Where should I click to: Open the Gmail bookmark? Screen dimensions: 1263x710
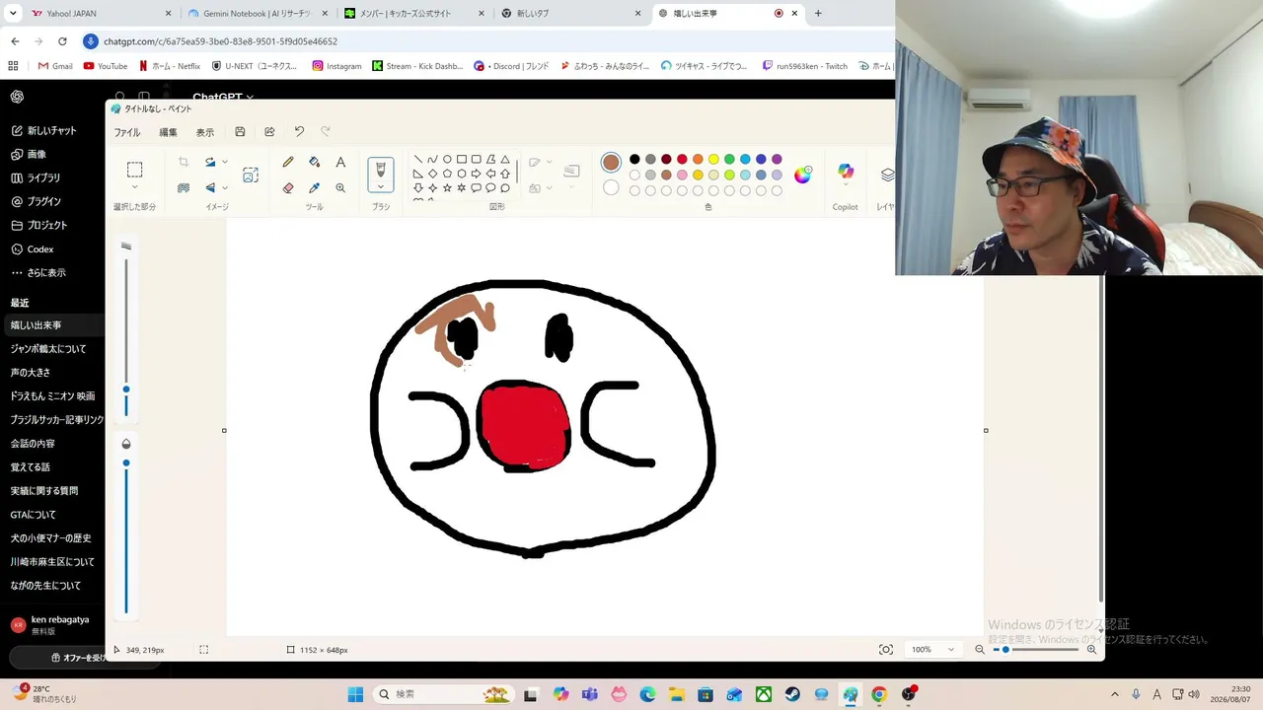pos(55,66)
